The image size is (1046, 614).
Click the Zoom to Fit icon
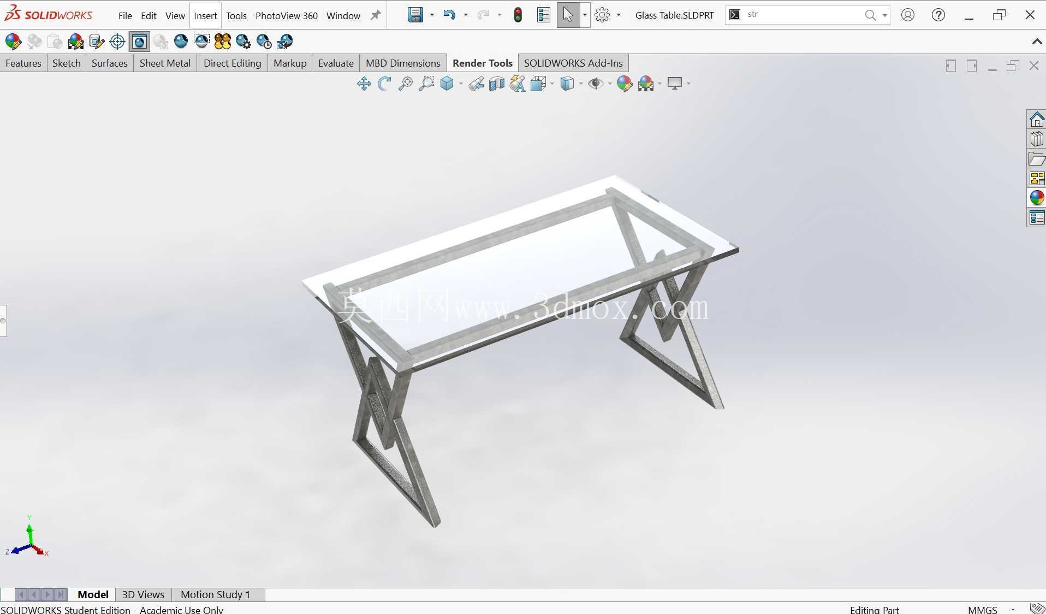click(405, 84)
